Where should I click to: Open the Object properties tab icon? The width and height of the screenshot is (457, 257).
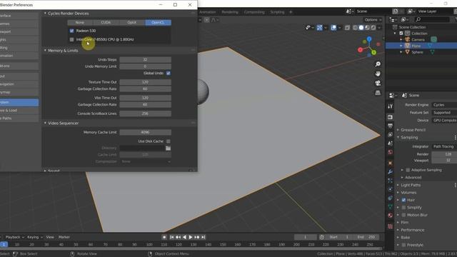coord(391,163)
